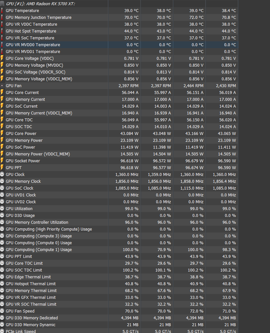Click the gauge icon beside GPU SOC TDC Limit
270x333 pixels.
tap(2, 270)
